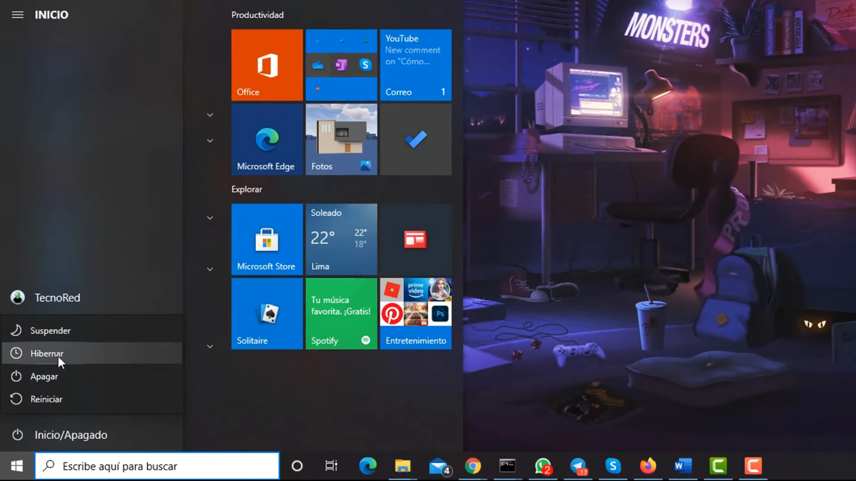
Task: Open green Camtasia icon on taskbar
Action: pyautogui.click(x=718, y=466)
